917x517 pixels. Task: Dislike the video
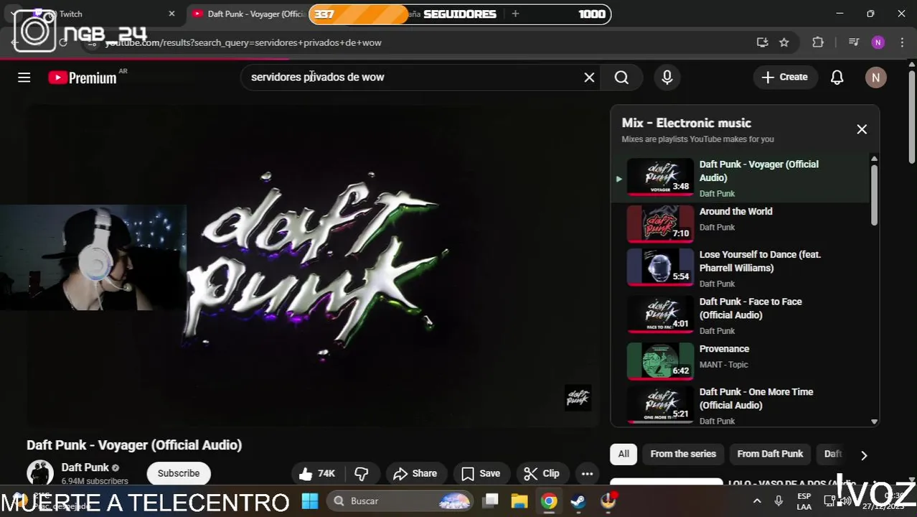(362, 473)
